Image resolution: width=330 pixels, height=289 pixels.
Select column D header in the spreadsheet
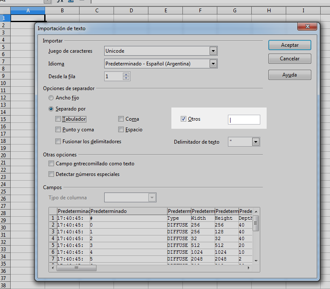pyautogui.click(x=131, y=11)
